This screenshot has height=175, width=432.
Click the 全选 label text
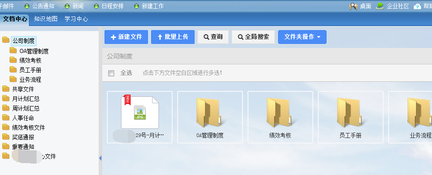[x=126, y=73]
